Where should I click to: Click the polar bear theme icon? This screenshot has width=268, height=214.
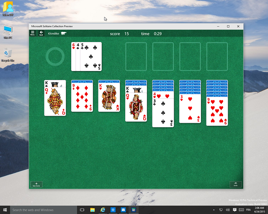tap(64, 33)
